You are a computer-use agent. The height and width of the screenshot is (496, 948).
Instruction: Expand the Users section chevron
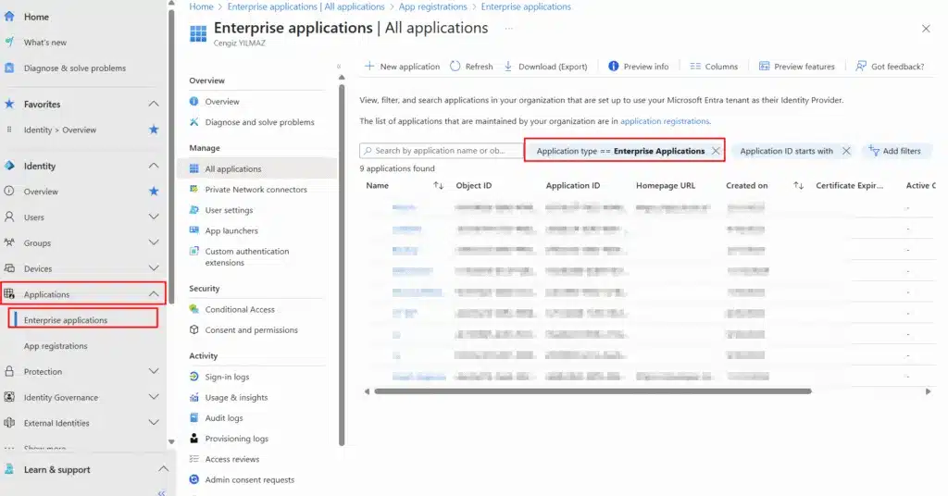pos(154,217)
